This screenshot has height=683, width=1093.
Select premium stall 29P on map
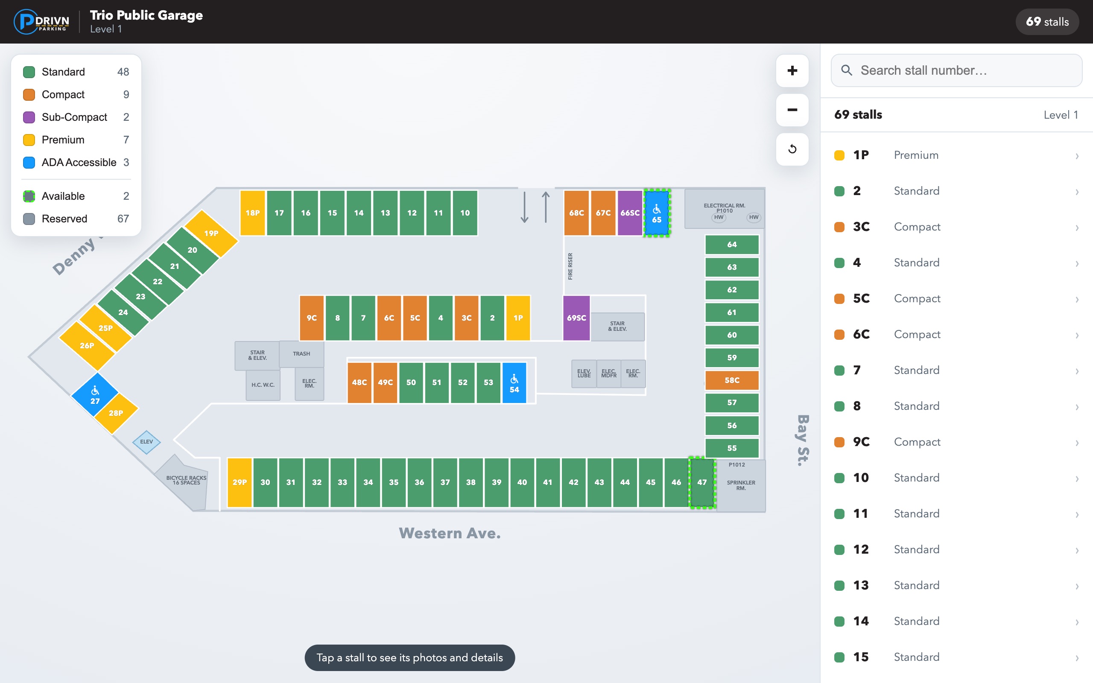click(x=240, y=482)
